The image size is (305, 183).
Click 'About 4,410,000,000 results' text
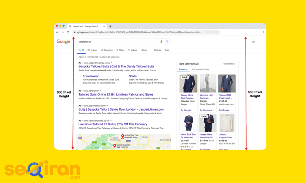tap(99, 57)
